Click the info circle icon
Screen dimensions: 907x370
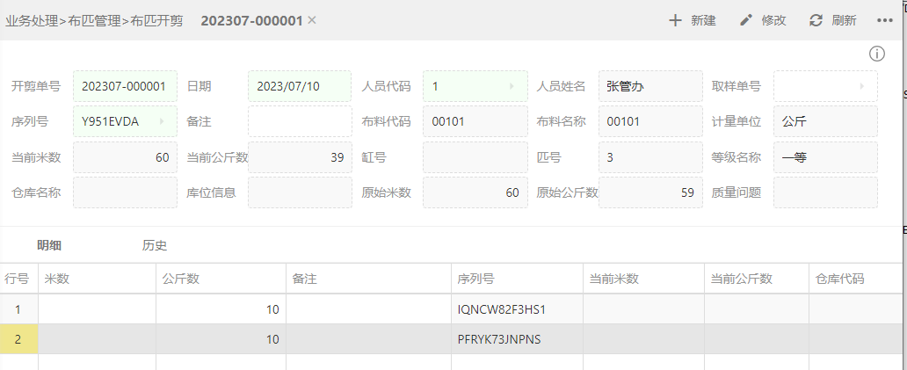click(x=876, y=54)
